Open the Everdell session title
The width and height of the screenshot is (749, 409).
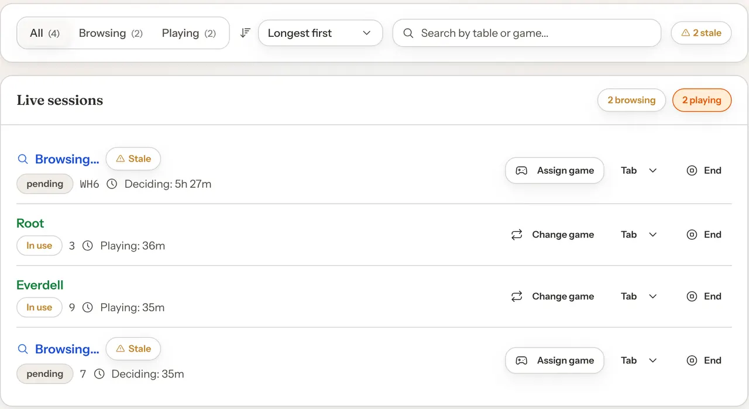coord(40,286)
